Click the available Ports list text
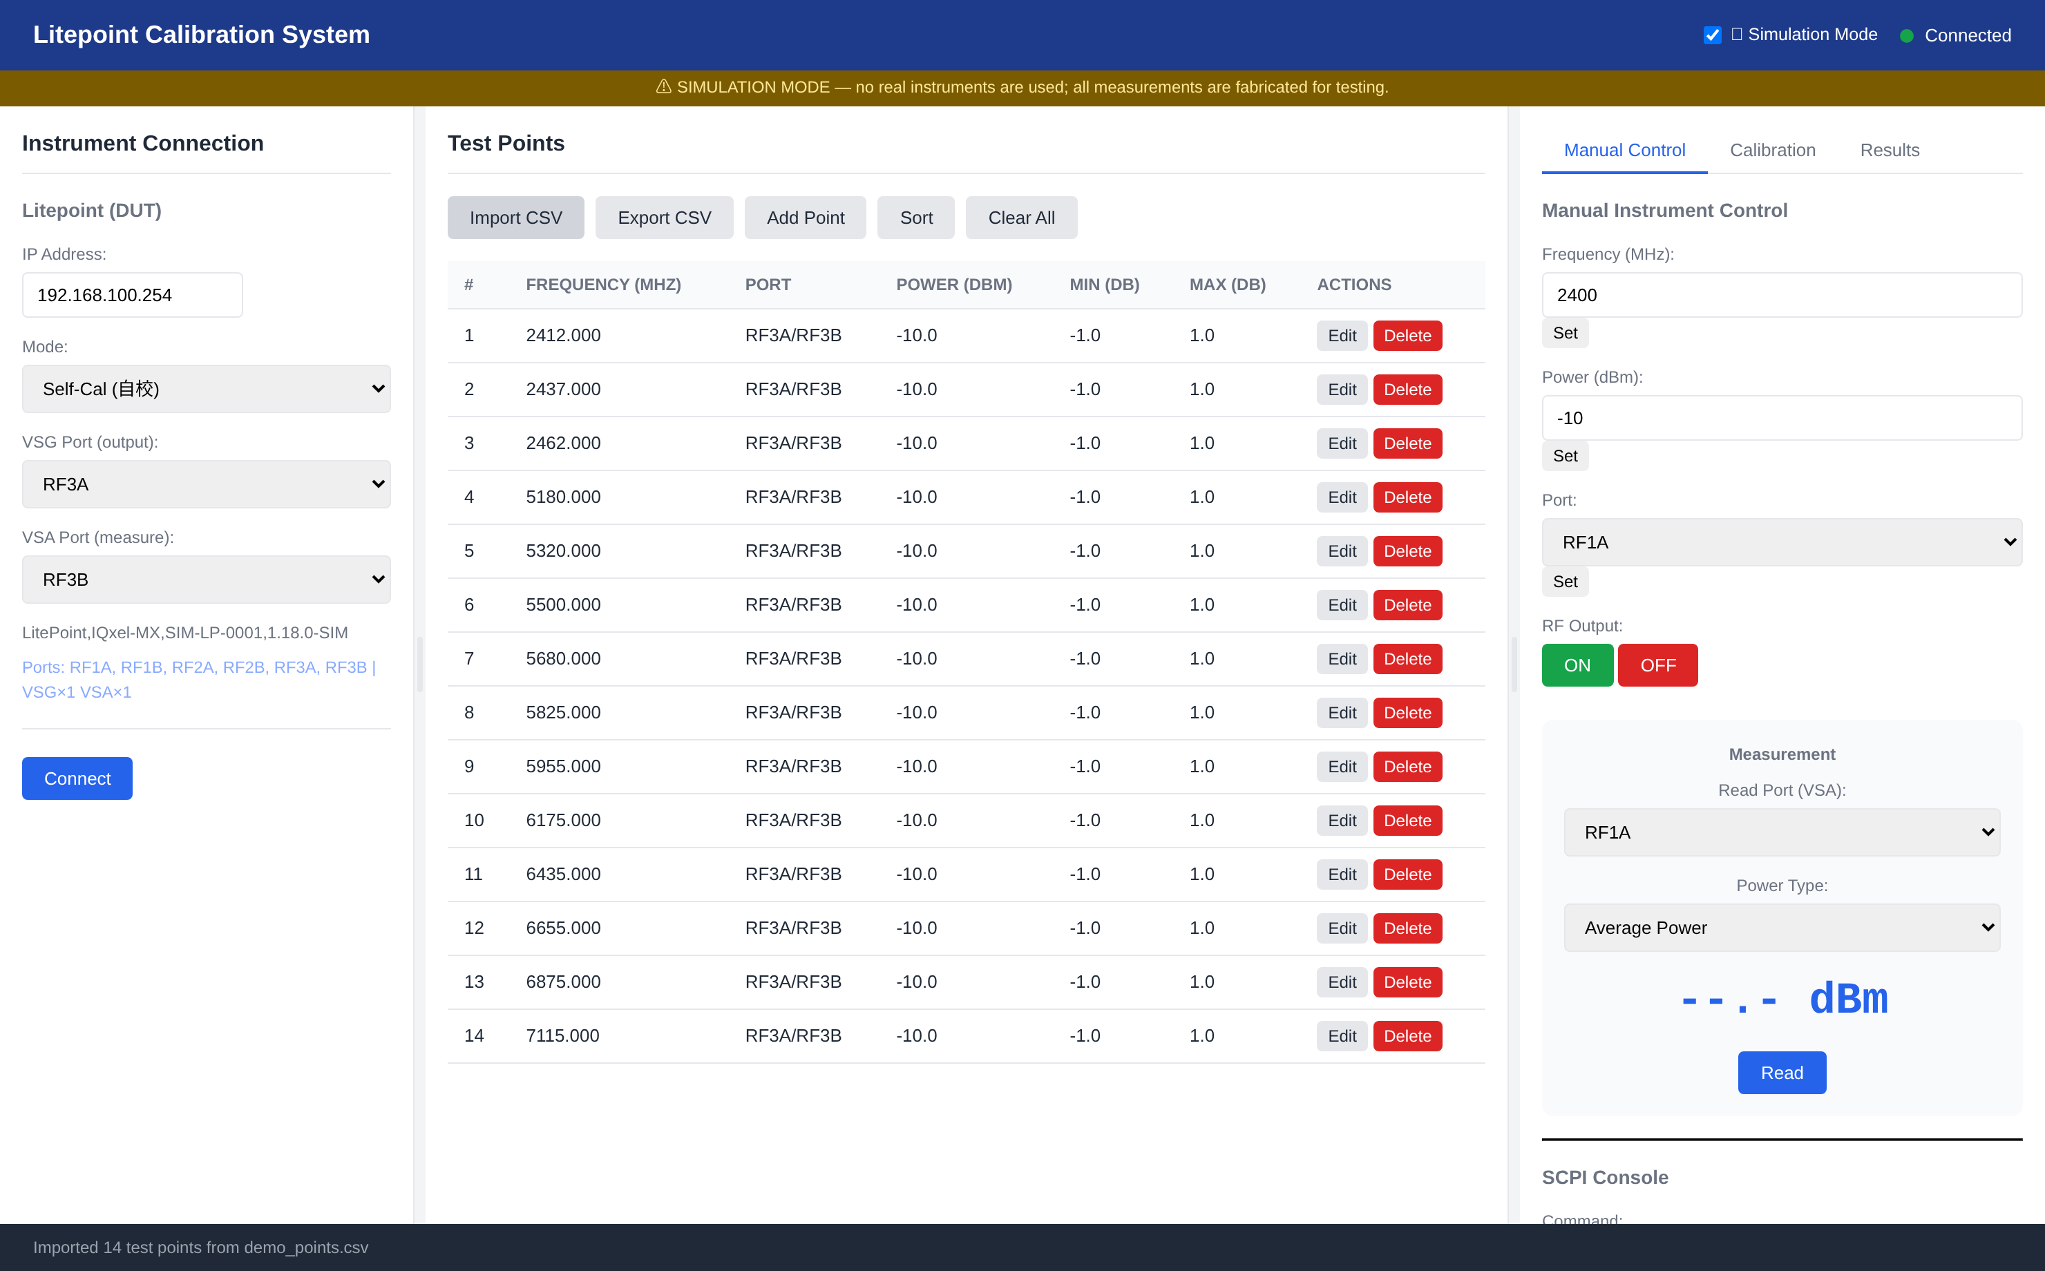 coord(199,679)
